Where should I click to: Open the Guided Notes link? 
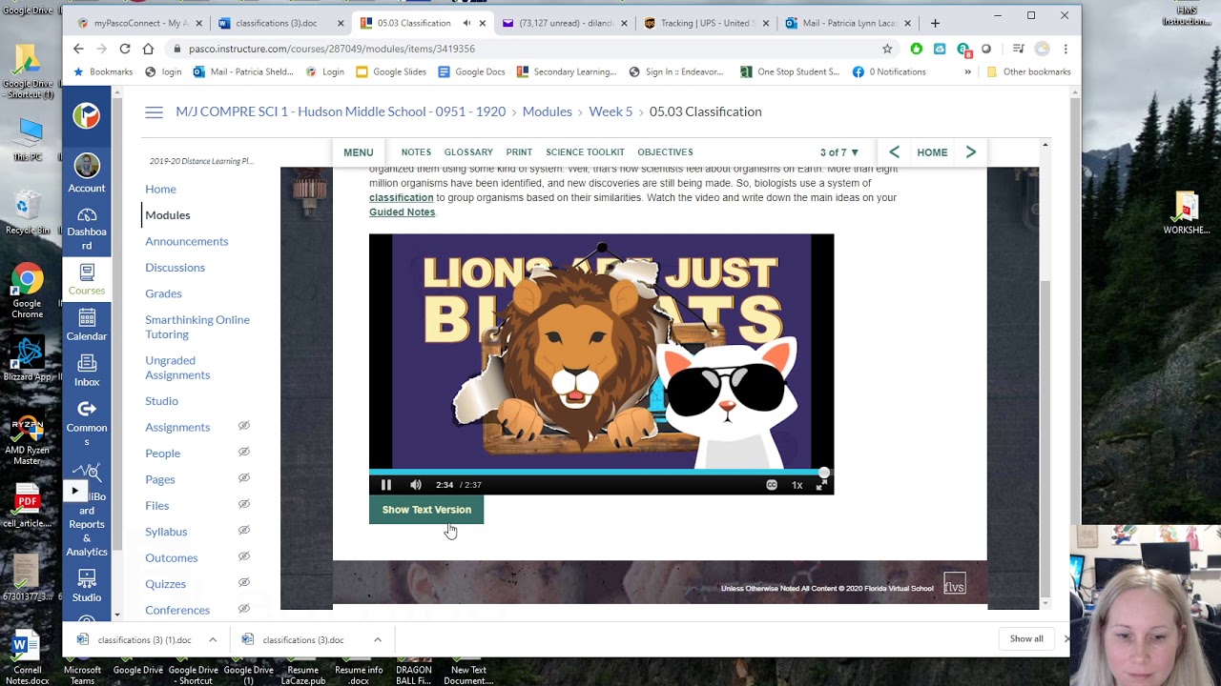point(402,212)
